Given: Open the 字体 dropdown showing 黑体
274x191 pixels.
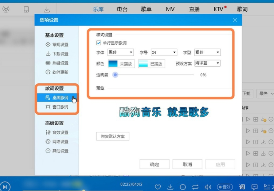Looking at the screenshot, I should (121, 52).
